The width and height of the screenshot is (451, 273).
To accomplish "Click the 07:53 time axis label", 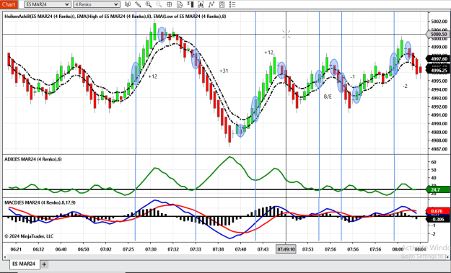I will (x=307, y=249).
